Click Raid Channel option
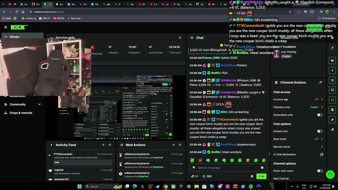 tap(281, 179)
